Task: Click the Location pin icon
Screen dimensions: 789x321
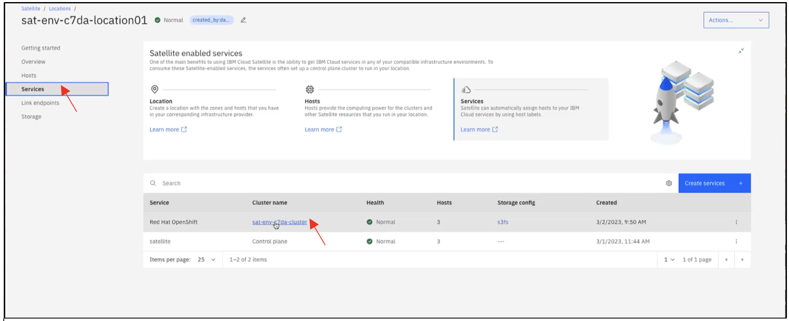Action: (x=155, y=89)
